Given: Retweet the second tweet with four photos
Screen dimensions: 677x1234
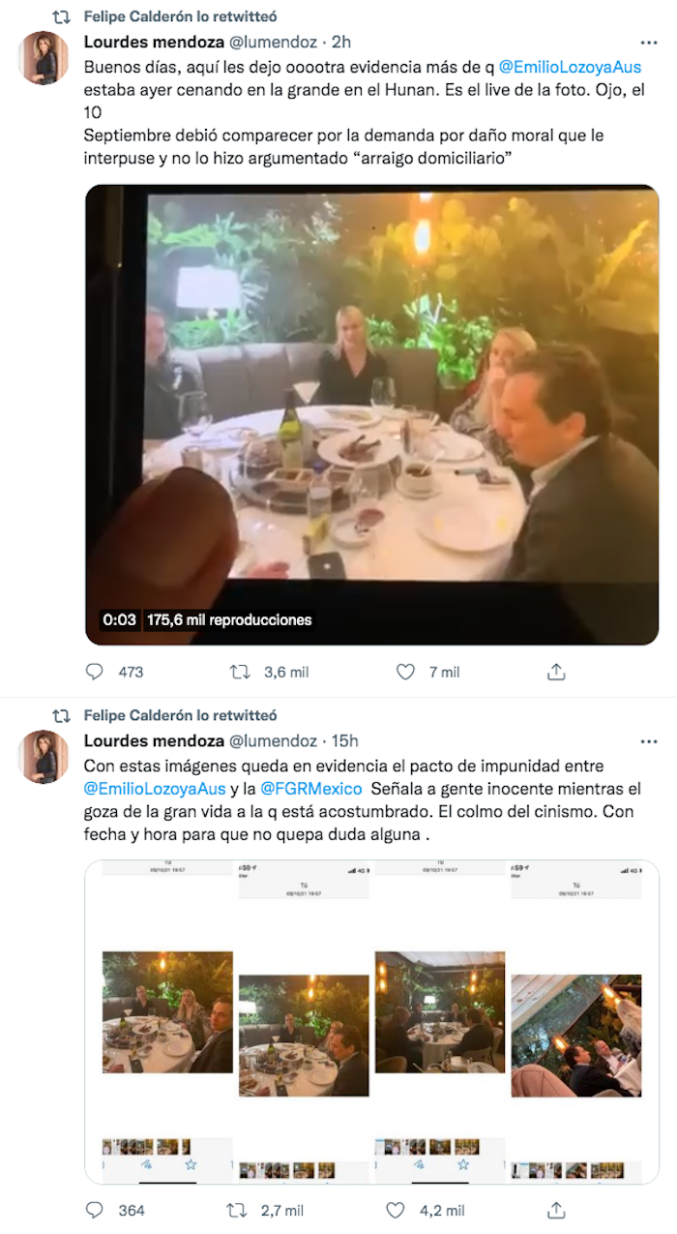Looking at the screenshot, I should tap(237, 1210).
